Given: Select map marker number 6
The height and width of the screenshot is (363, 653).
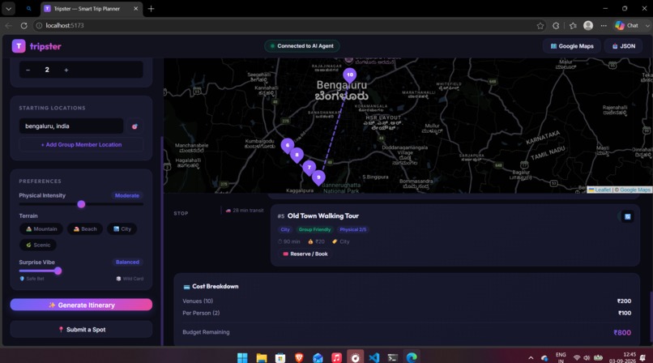Looking at the screenshot, I should pyautogui.click(x=287, y=146).
